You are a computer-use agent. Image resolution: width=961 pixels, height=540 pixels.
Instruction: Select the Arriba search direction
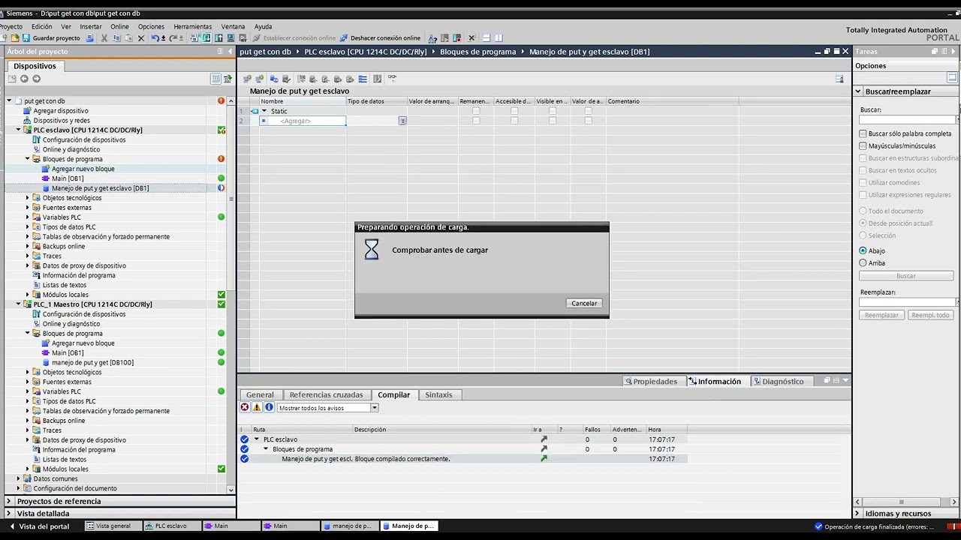coord(863,262)
